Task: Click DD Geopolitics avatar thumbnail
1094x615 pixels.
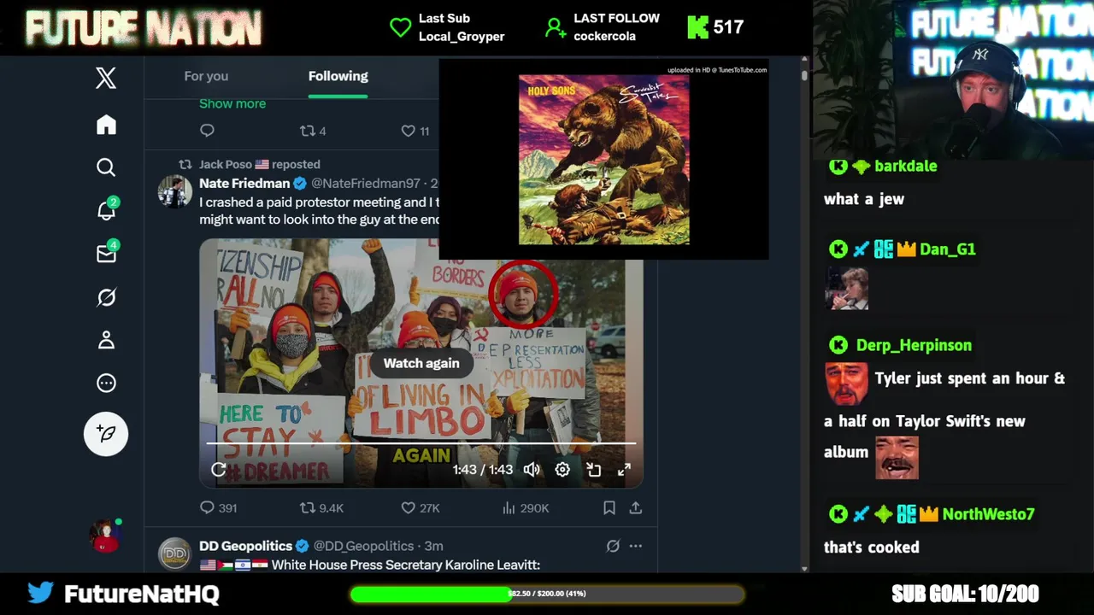Action: click(175, 553)
